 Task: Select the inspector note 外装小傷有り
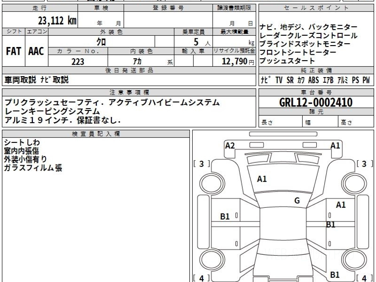[x=25, y=159]
